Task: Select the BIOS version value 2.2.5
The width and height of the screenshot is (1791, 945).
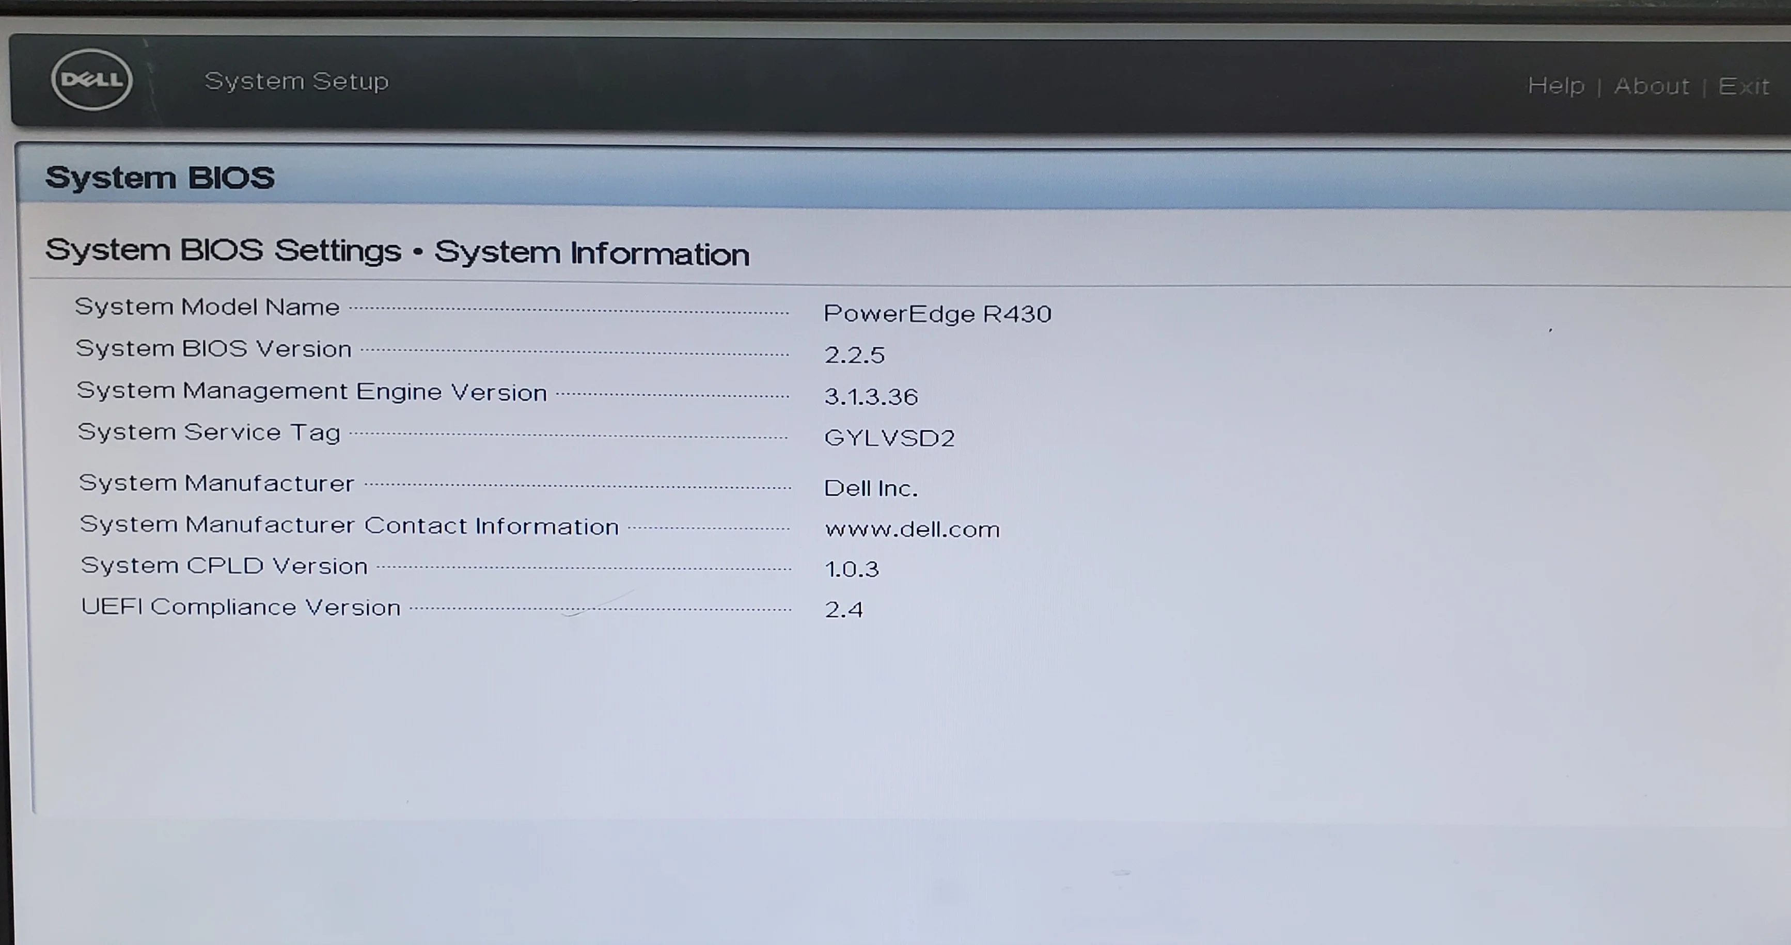Action: (x=855, y=355)
